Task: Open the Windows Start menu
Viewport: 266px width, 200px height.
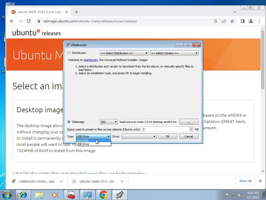Action: [7, 195]
